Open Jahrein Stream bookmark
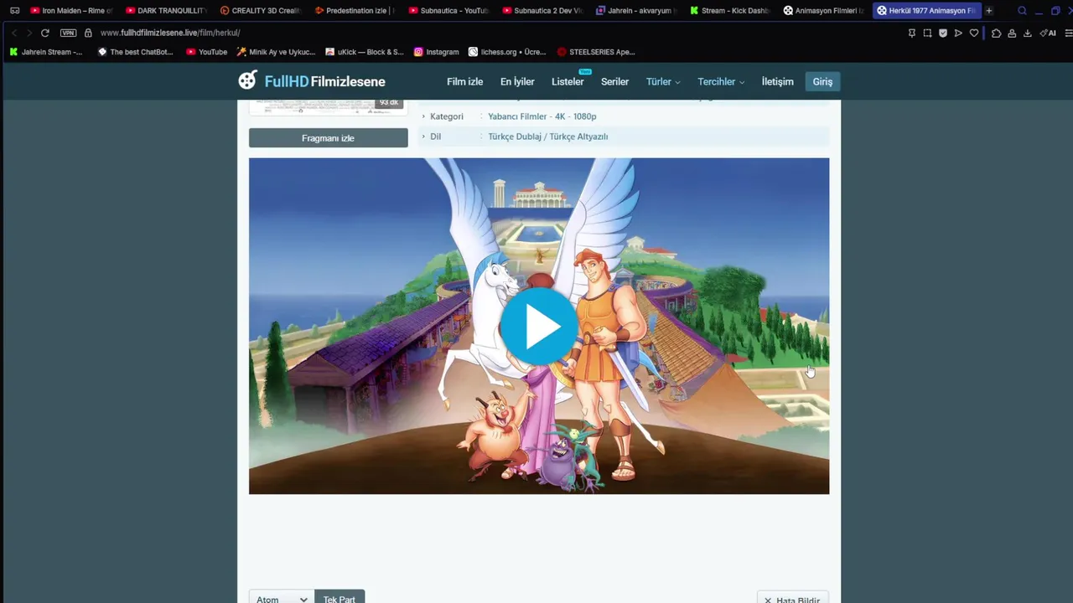The width and height of the screenshot is (1073, 603). point(46,52)
